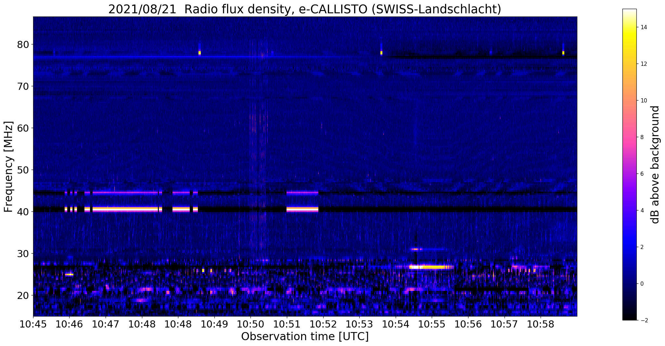Click the plot title mentioning SWISS-Landschlacht

(x=305, y=9)
